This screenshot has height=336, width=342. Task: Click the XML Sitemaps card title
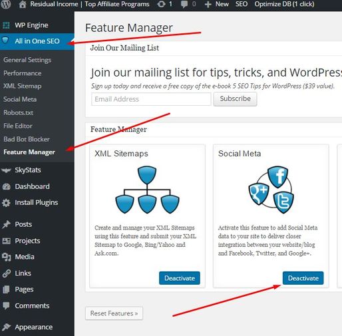[121, 154]
